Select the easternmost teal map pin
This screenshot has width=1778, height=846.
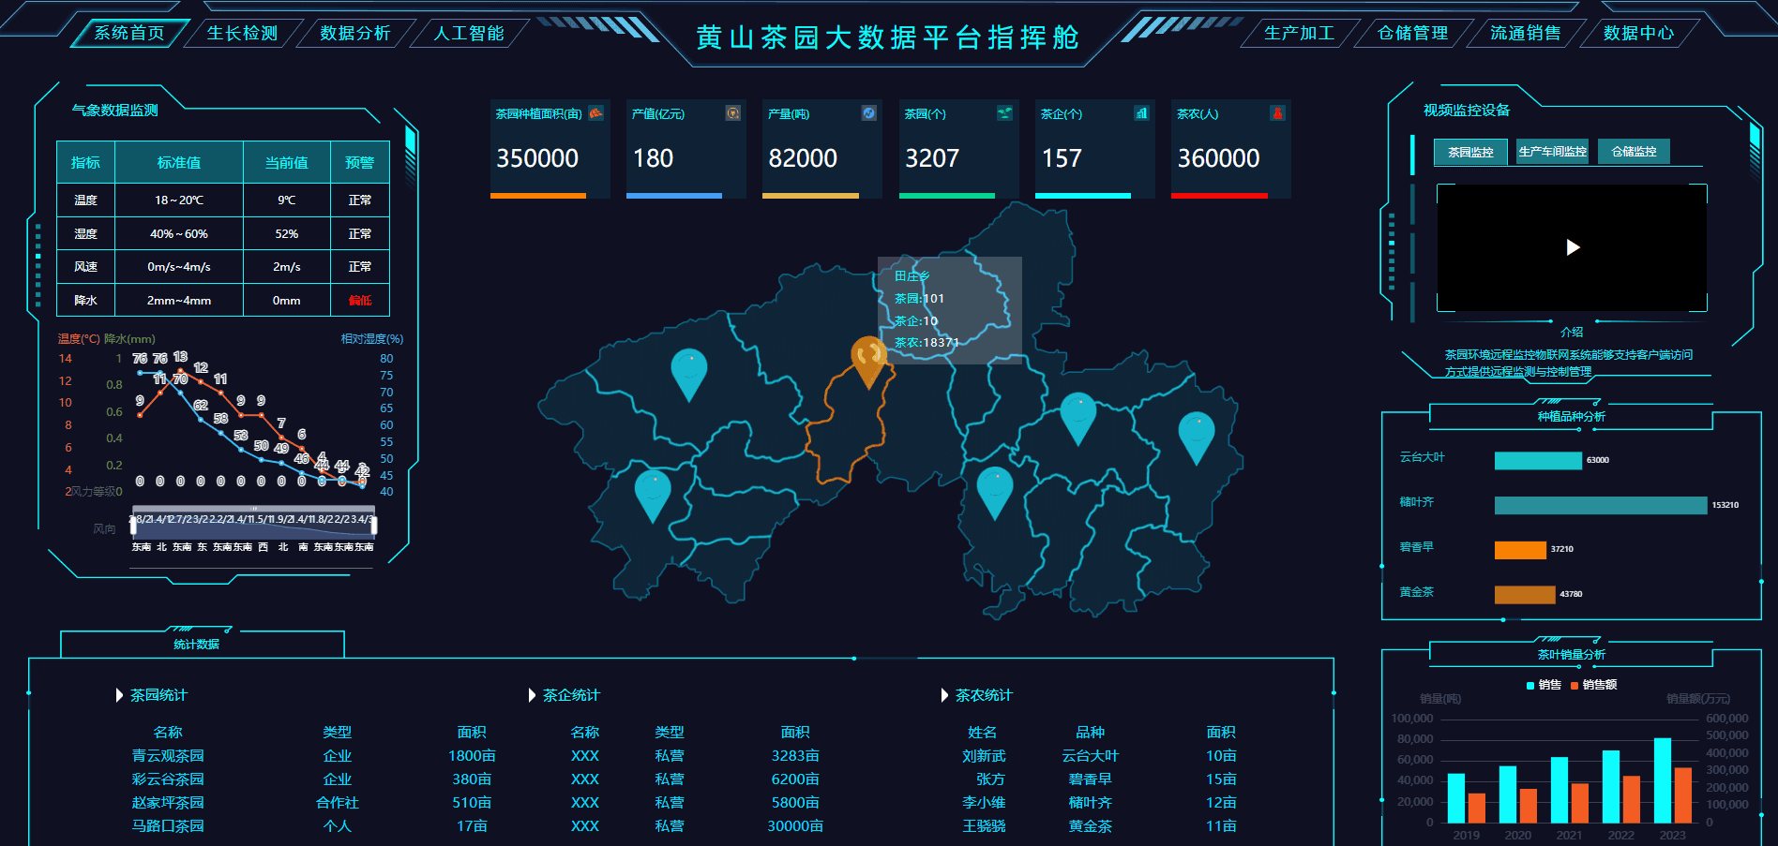(x=1197, y=438)
